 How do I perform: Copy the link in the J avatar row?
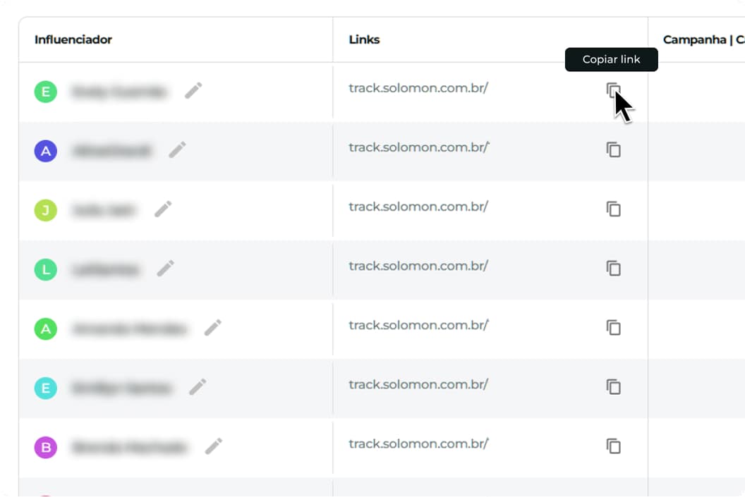pyautogui.click(x=614, y=209)
